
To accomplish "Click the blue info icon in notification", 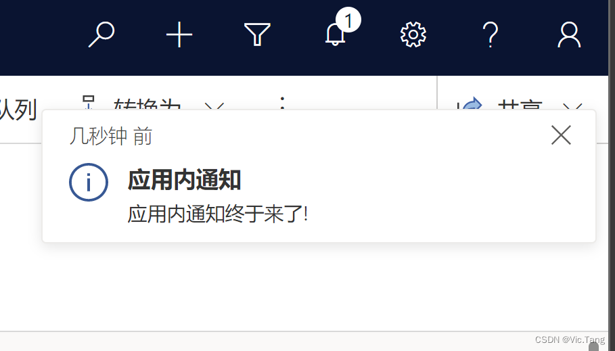I will pyautogui.click(x=89, y=183).
